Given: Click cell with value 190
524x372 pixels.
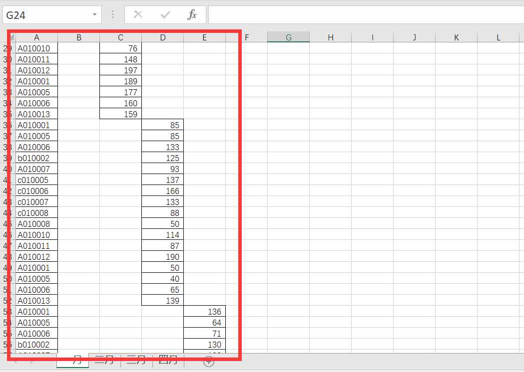Looking at the screenshot, I should (x=163, y=257).
